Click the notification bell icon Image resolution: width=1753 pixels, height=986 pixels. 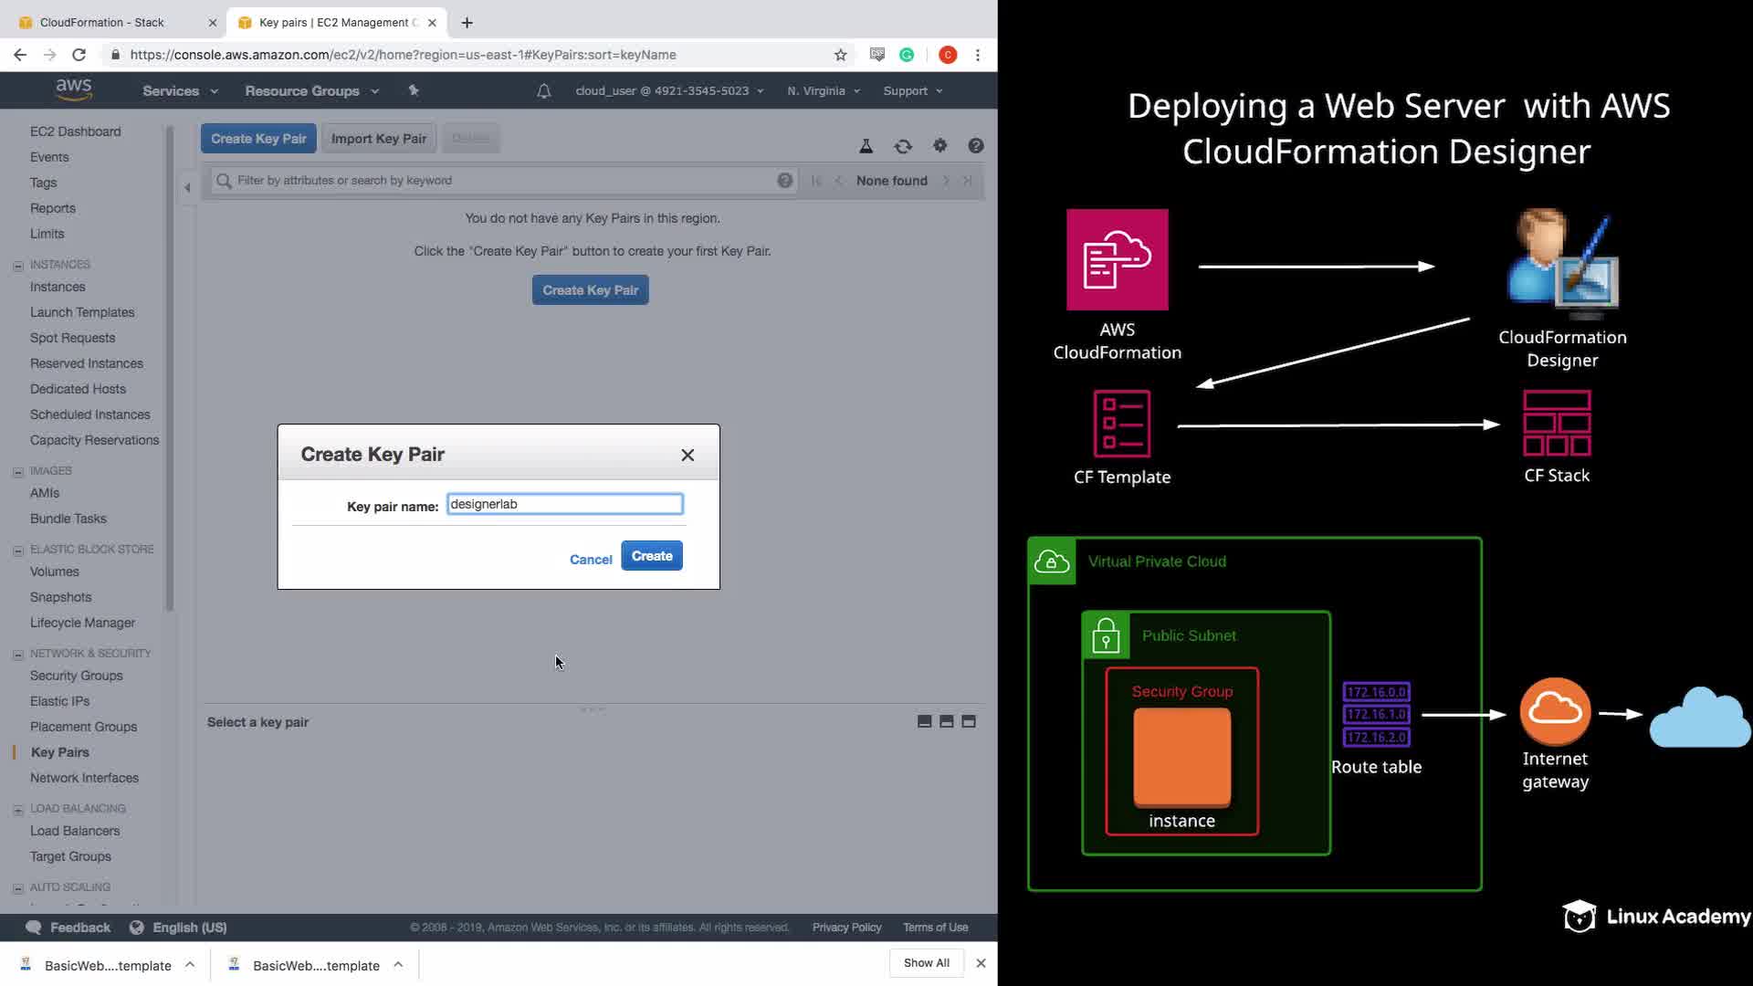tap(543, 91)
